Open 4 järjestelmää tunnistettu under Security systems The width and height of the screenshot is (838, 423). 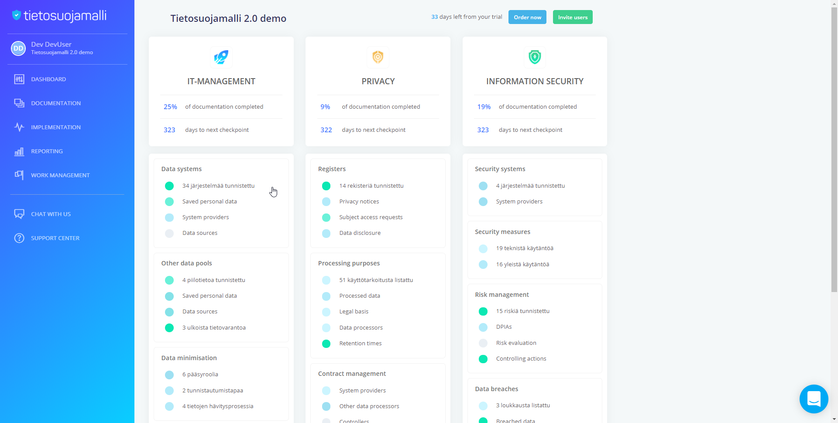(530, 186)
